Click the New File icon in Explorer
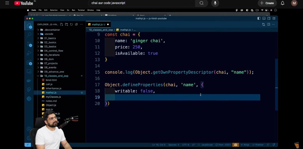303x149 pixels. point(61,24)
